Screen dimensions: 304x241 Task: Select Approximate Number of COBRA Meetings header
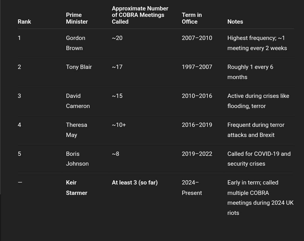pos(140,15)
